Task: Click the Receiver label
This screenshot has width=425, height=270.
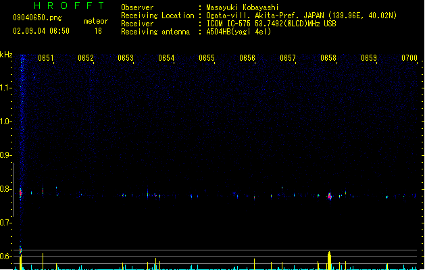Action: pyautogui.click(x=137, y=24)
